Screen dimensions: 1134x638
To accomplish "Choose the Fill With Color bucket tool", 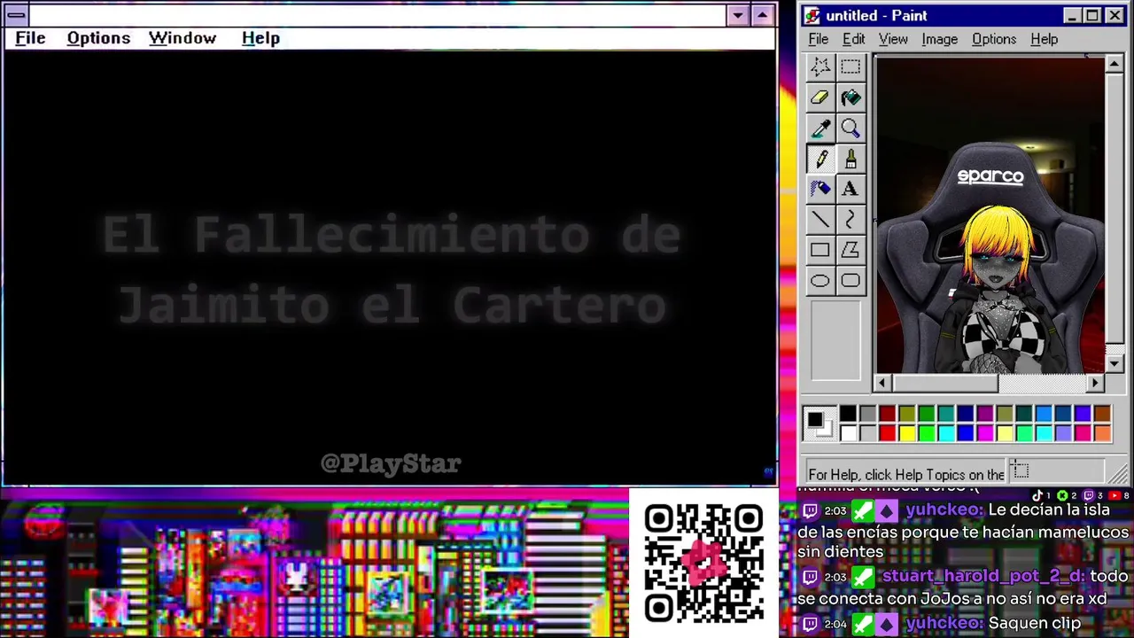I will pos(850,97).
